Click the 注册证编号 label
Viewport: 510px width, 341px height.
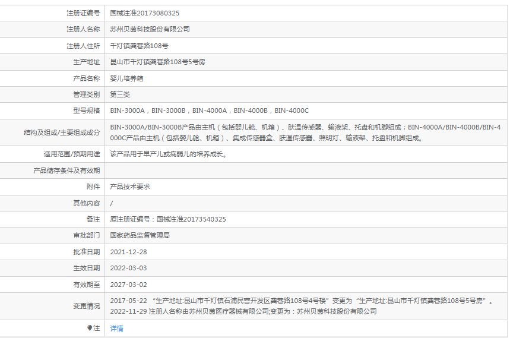pos(83,13)
